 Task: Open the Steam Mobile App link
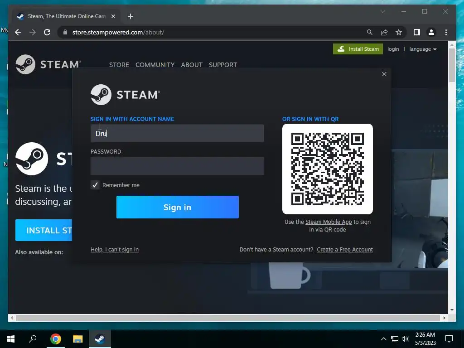pos(329,222)
